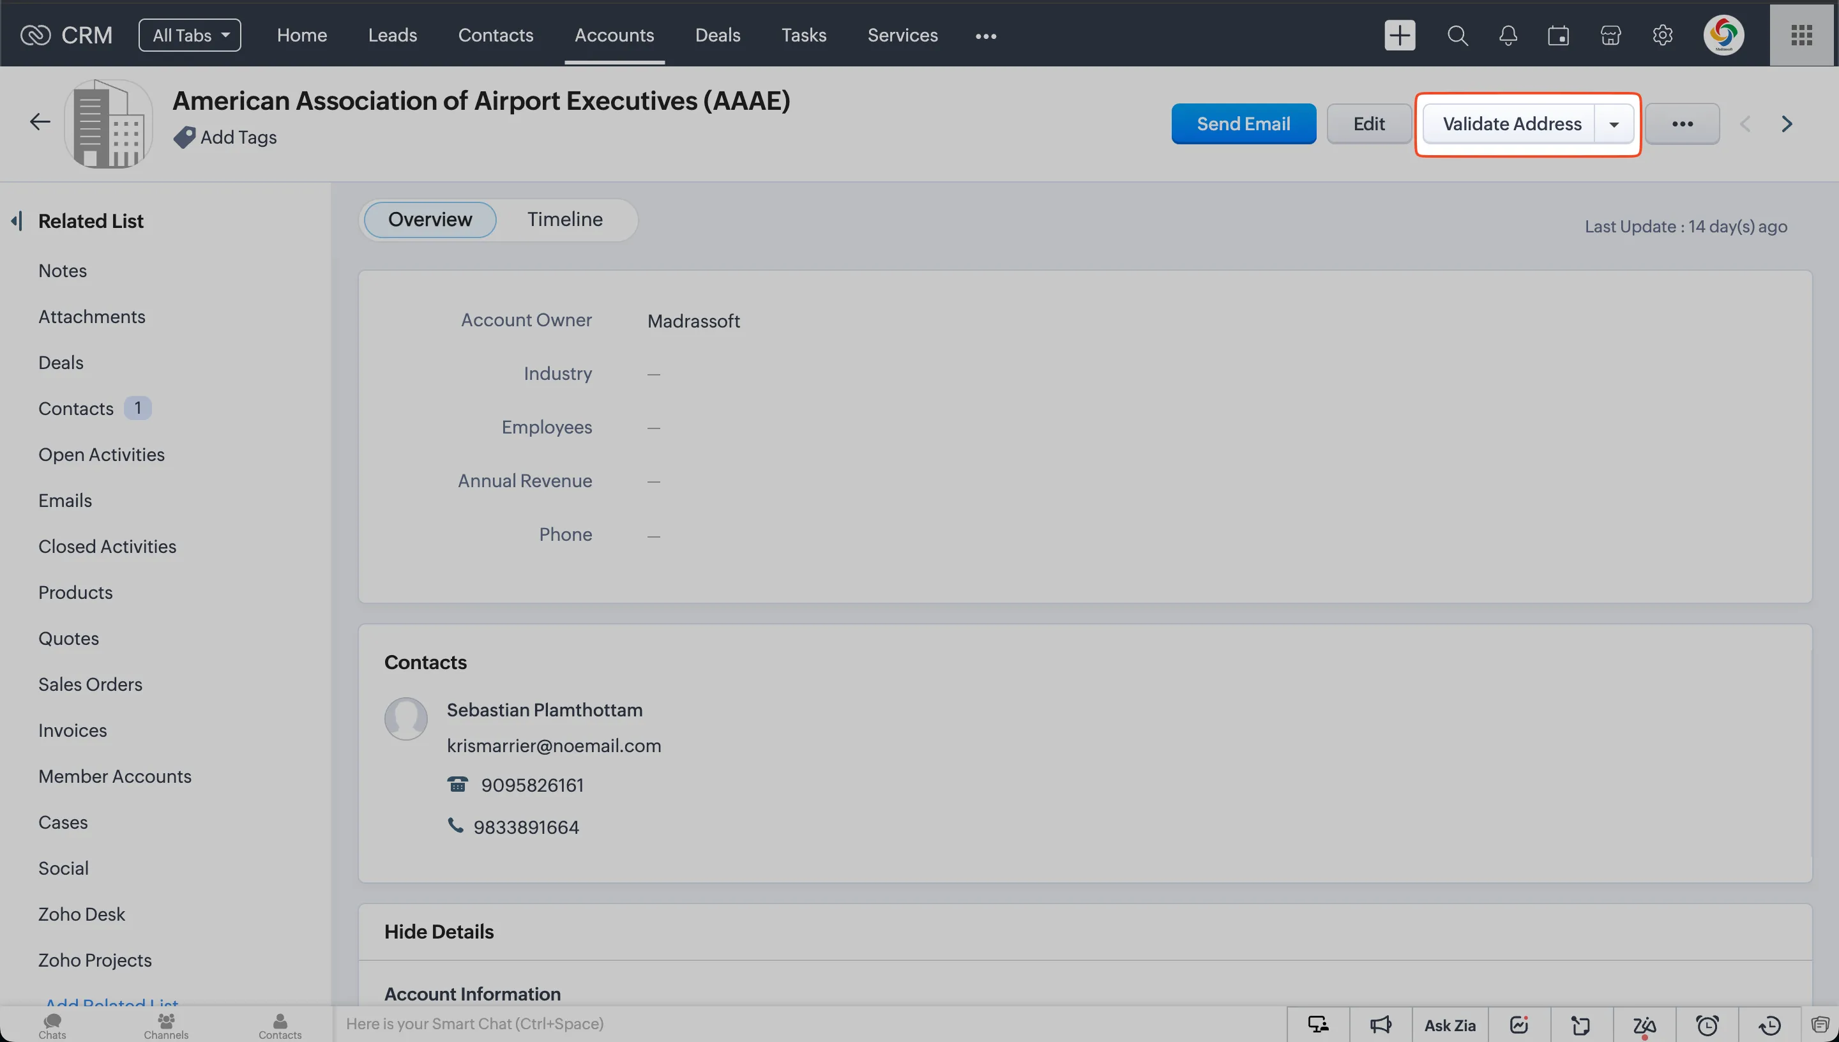
Task: Open Products in the related list
Action: point(75,593)
